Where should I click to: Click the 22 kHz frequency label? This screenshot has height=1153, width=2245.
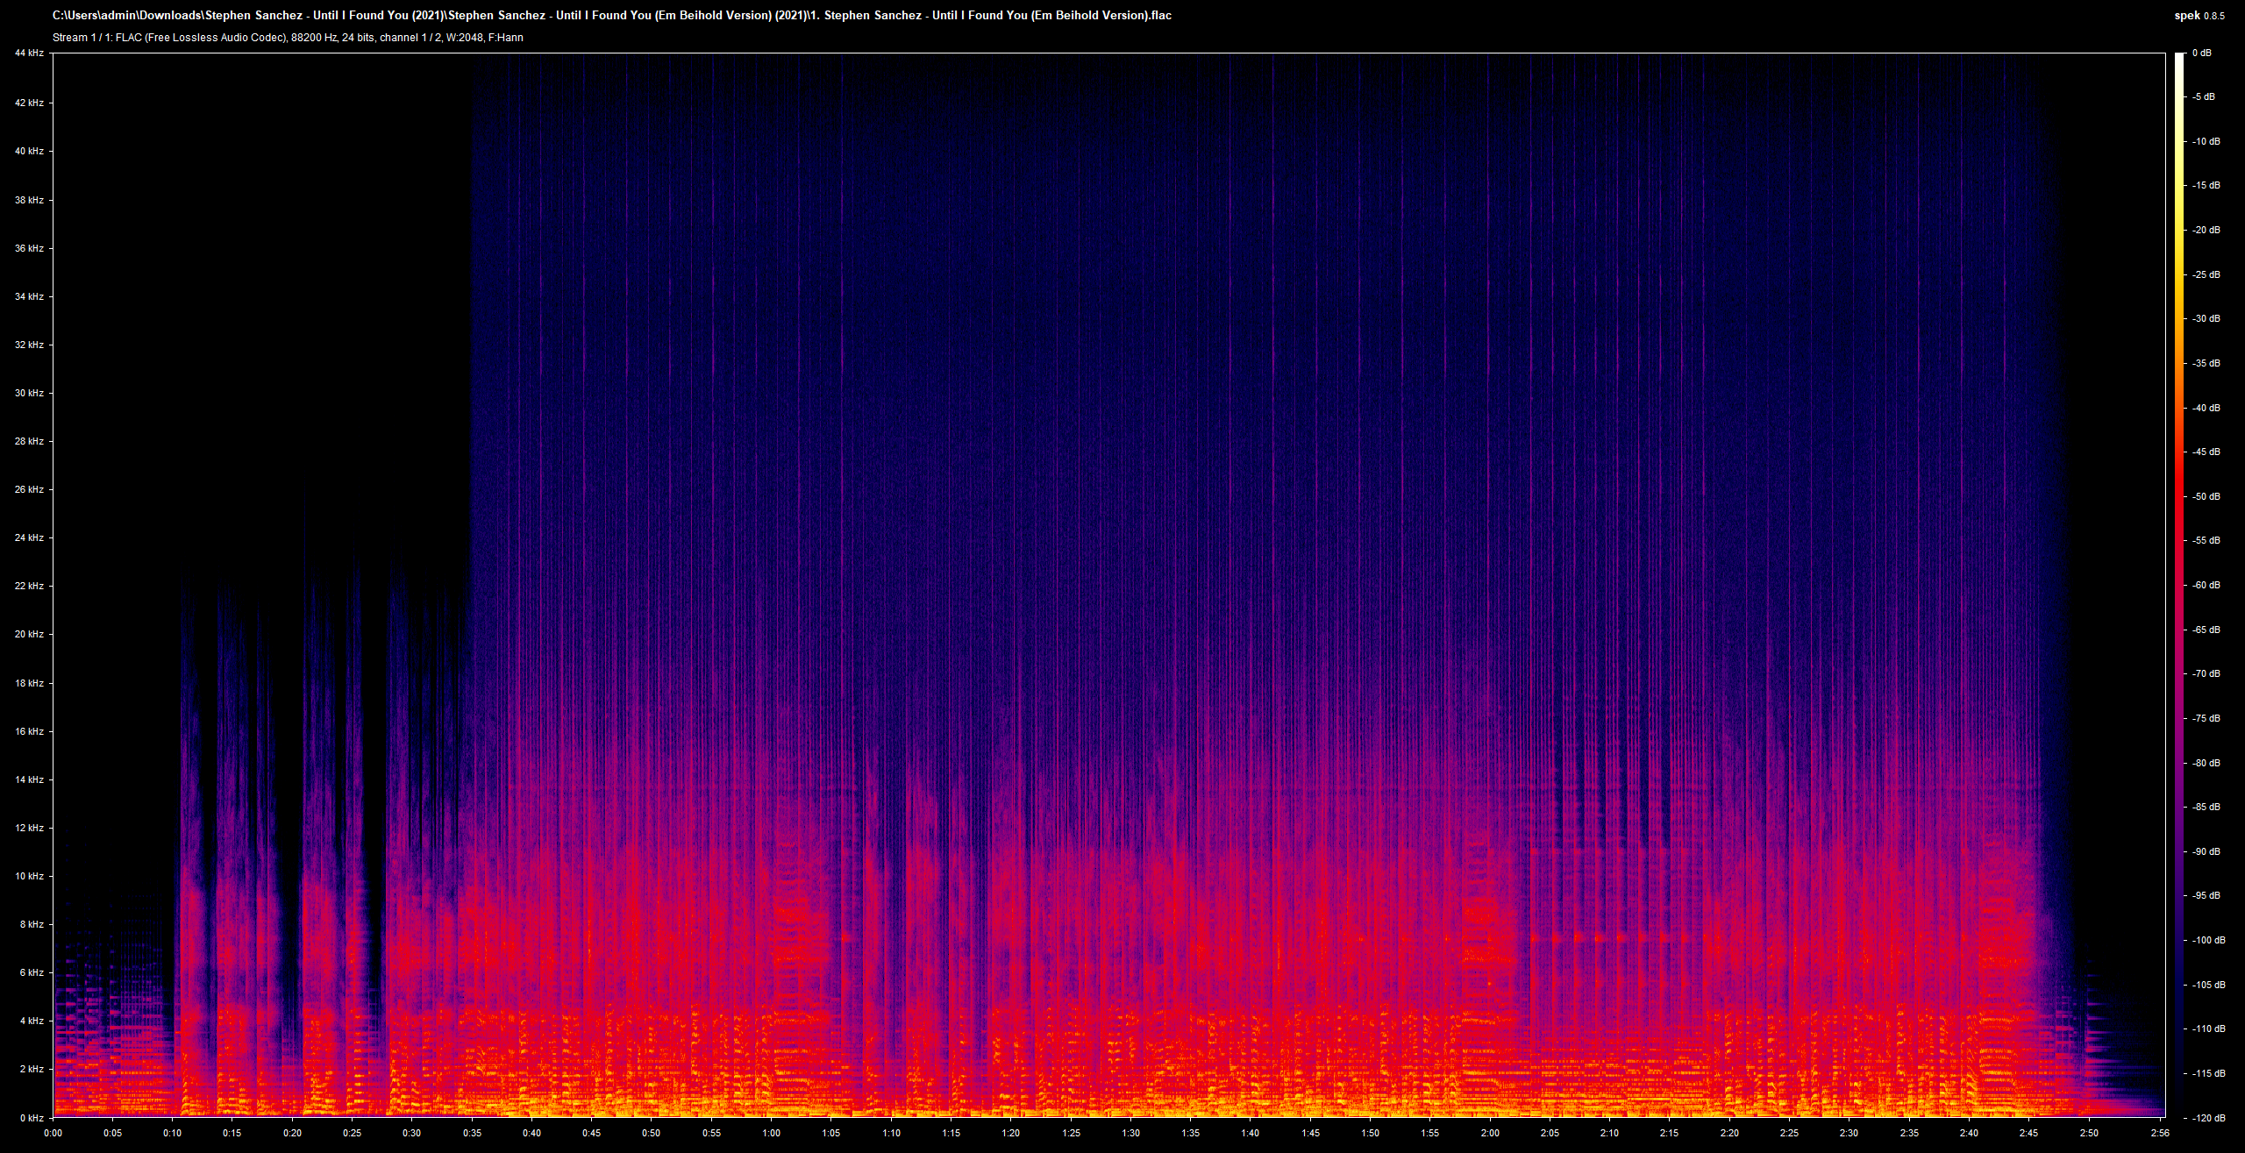click(x=29, y=586)
